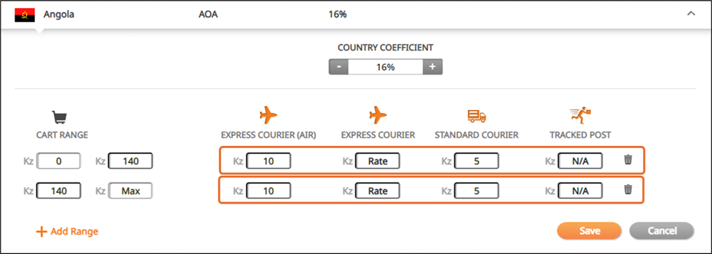Click the Angola flag icon
This screenshot has width=712, height=254.
pyautogui.click(x=25, y=15)
